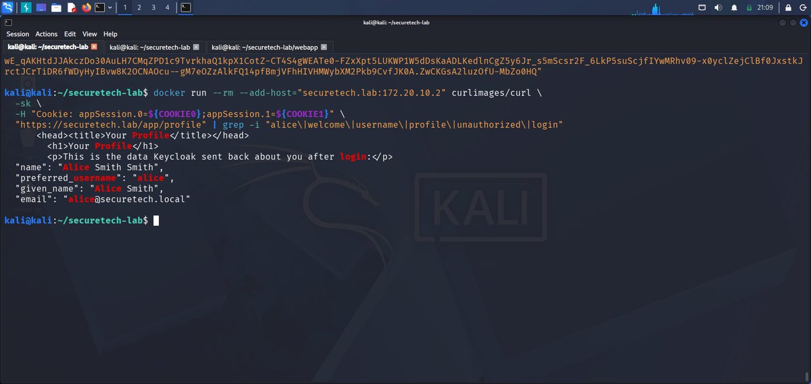Click the 21:09 clock in panel
The image size is (811, 384).
(765, 7)
